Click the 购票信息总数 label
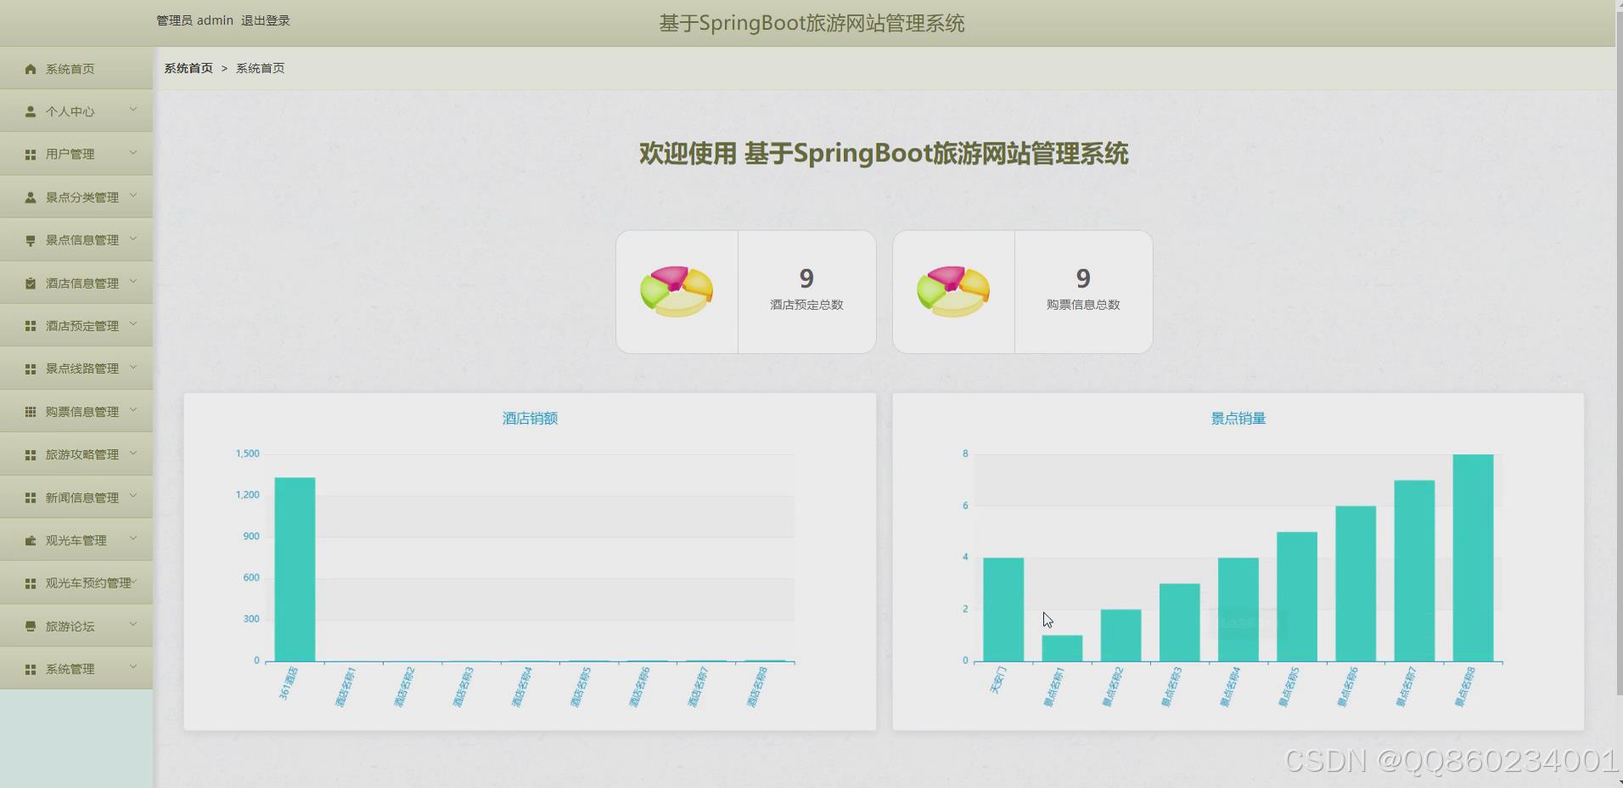 point(1083,305)
